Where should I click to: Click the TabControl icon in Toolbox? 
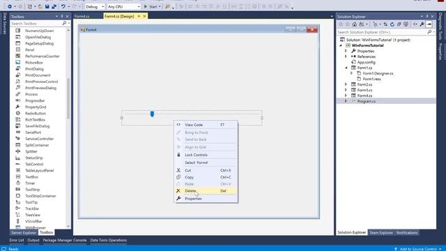coord(18,165)
